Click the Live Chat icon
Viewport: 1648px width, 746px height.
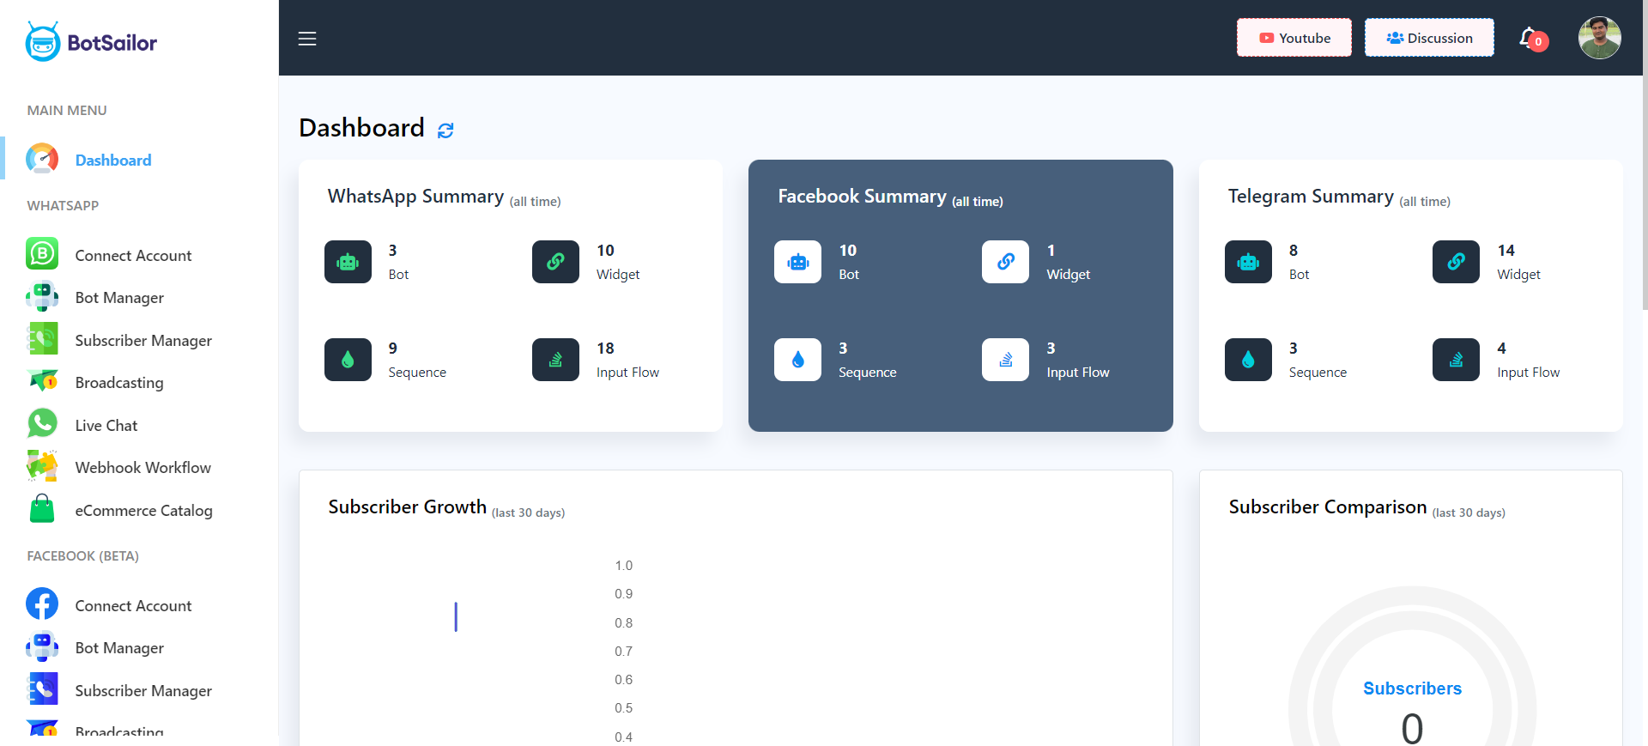coord(42,424)
